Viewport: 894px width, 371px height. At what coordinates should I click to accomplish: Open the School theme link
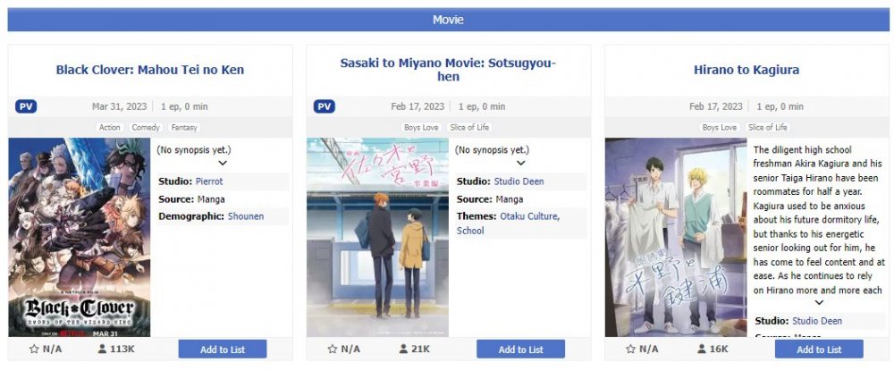[x=470, y=231]
